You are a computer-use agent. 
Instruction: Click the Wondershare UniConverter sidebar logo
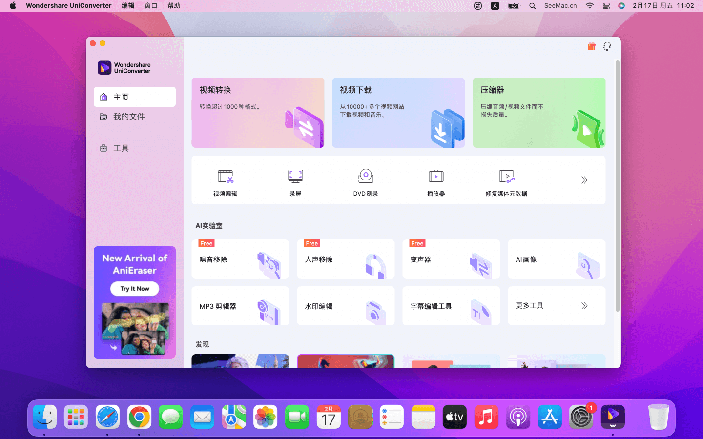pyautogui.click(x=124, y=68)
